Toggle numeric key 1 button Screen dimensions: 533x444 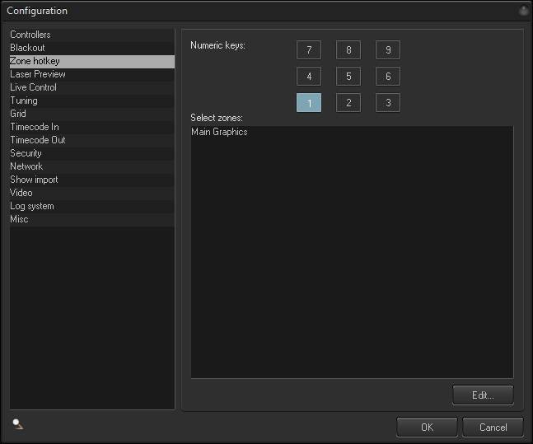309,103
